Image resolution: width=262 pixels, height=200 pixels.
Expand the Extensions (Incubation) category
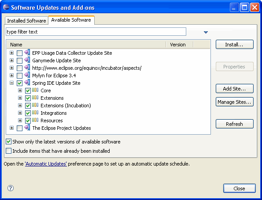coord(20,105)
